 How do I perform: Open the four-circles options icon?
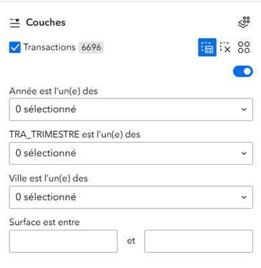tap(244, 48)
